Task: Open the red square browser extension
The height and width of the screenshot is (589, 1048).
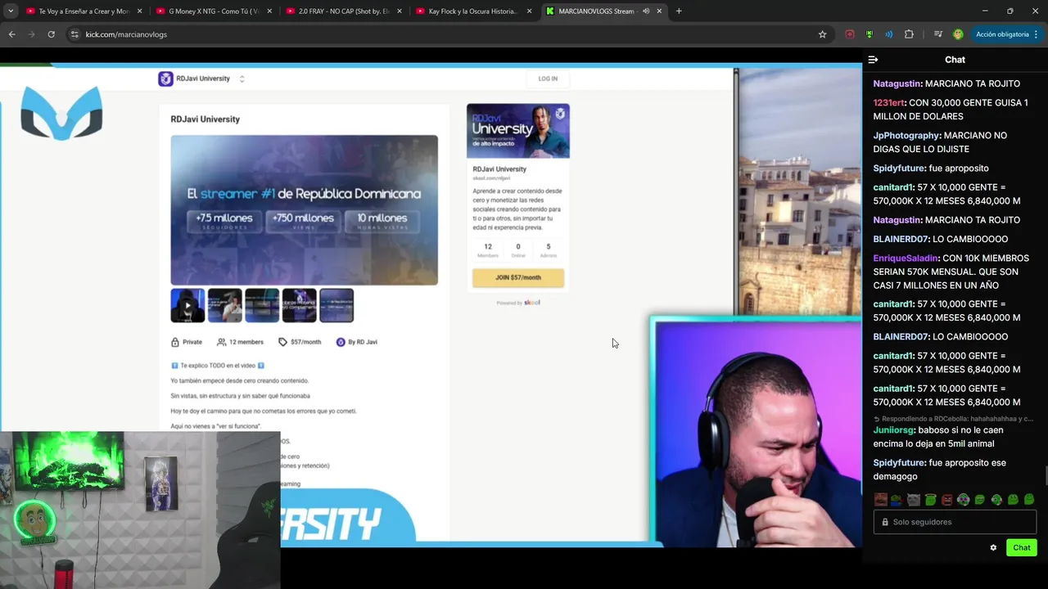Action: pyautogui.click(x=850, y=34)
